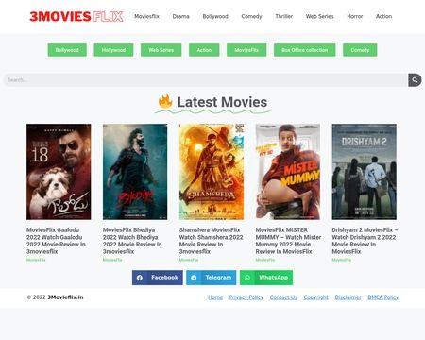Image resolution: width=425 pixels, height=340 pixels.
Task: Open the Horror navigation item
Action: (355, 16)
